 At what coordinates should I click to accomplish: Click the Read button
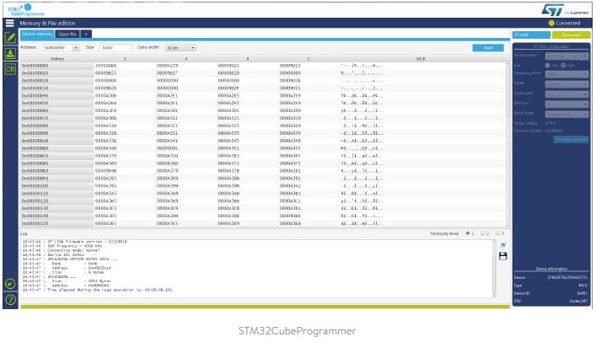[488, 48]
